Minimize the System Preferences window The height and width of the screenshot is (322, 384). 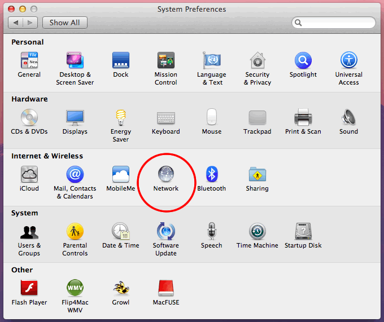coord(23,9)
